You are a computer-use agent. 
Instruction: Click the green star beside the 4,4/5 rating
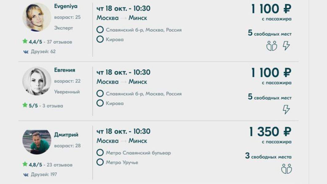point(25,41)
